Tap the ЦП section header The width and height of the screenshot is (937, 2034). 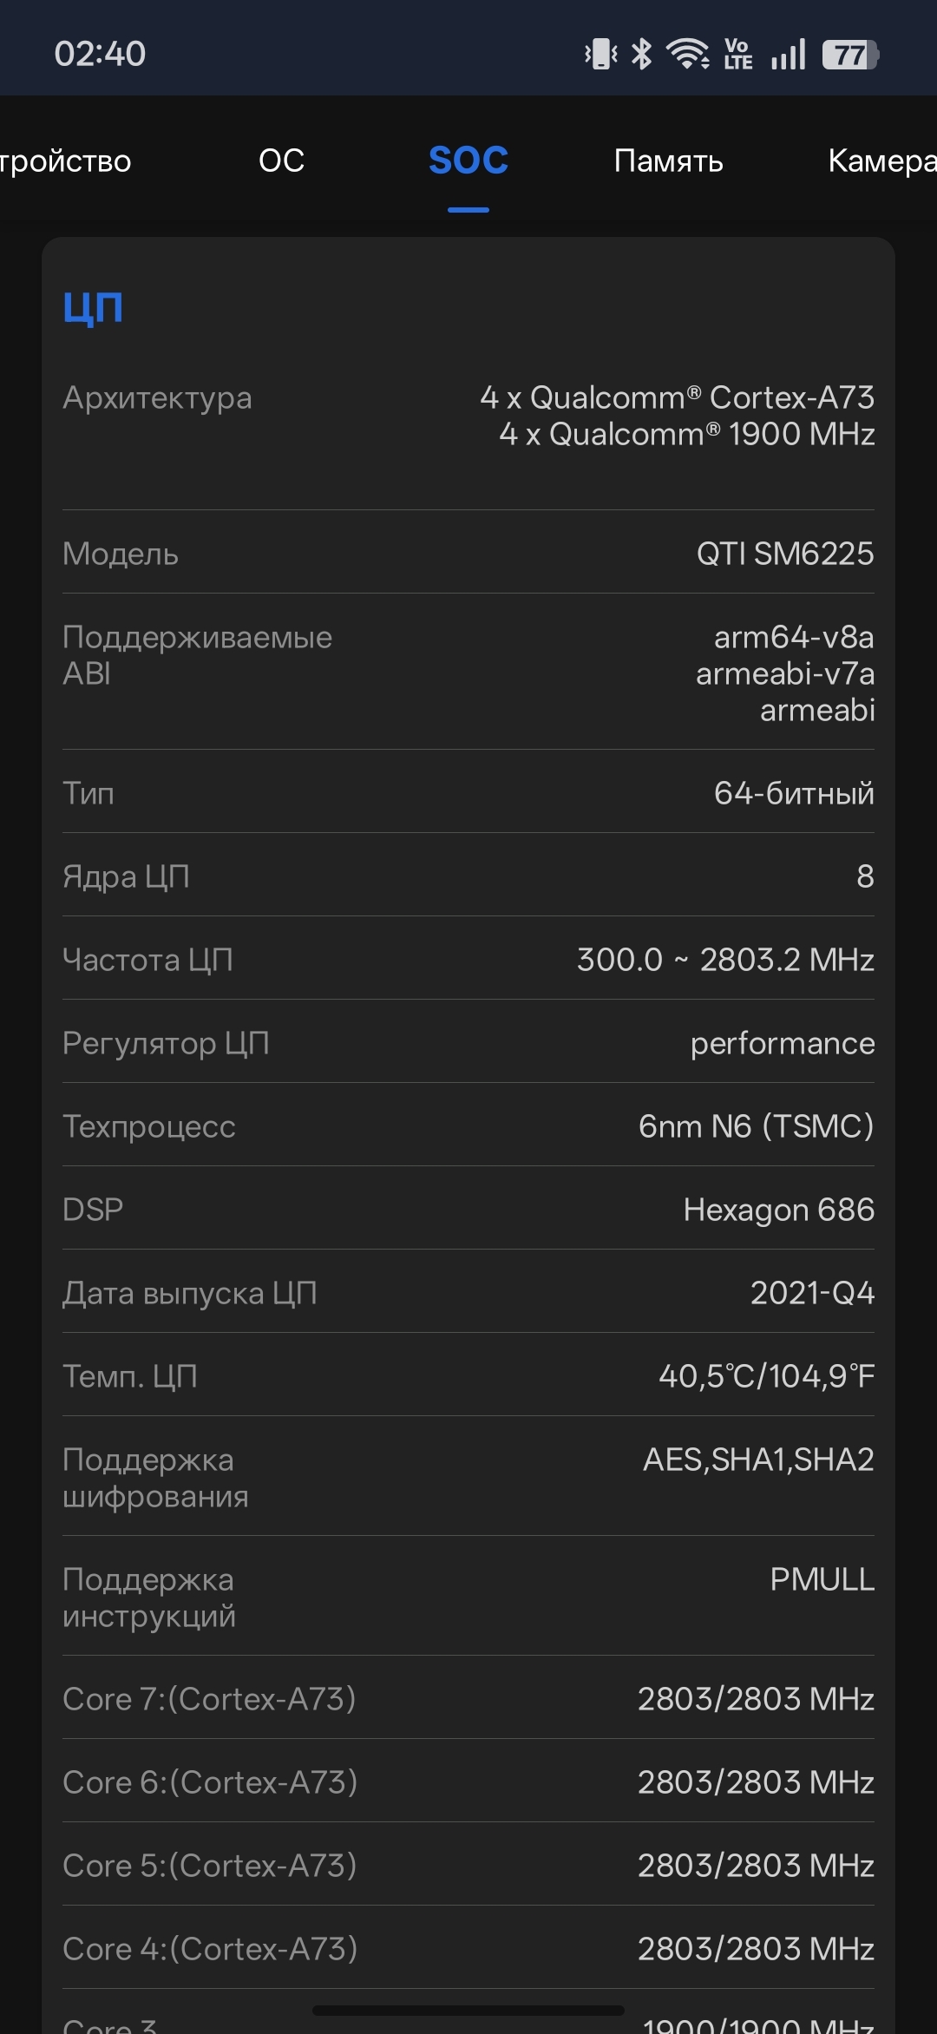point(93,307)
